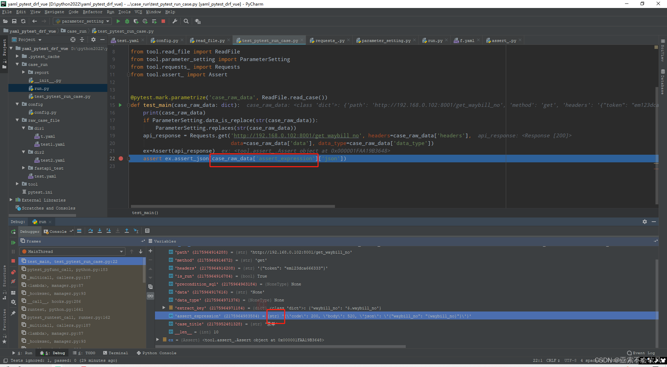Start debugging with the green bug icon
Image resolution: width=667 pixels, height=367 pixels.
coord(127,21)
